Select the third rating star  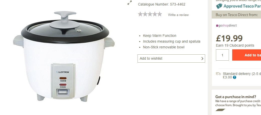150,14
